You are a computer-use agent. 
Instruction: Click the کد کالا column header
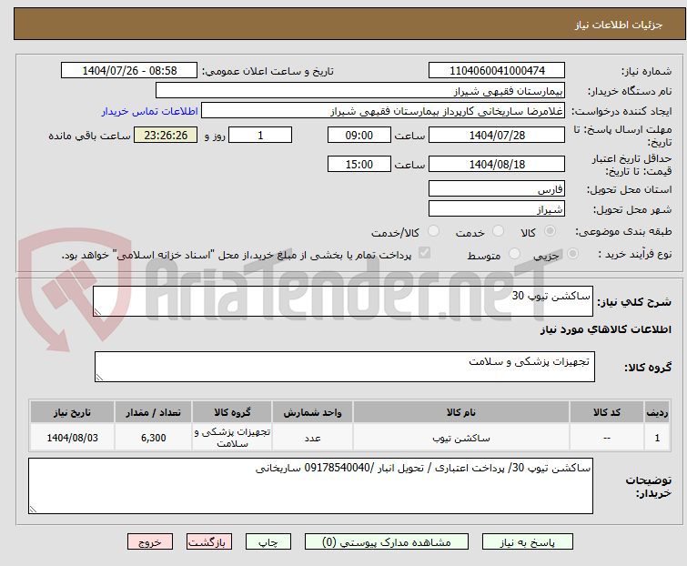(606, 412)
